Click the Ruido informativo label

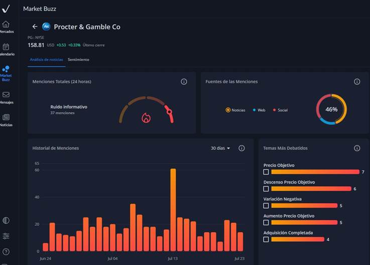click(x=69, y=107)
